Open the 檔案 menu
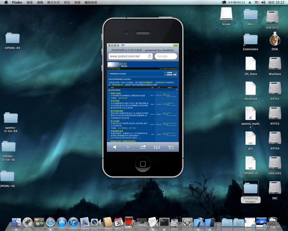Screen dimensions: 288x231 pyautogui.click(x=30, y=2)
